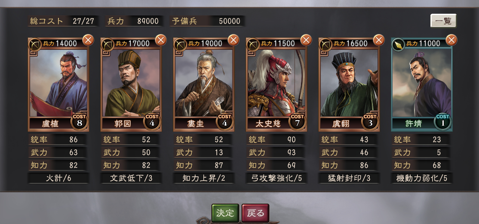Click the bow troop icon on 盧植
This screenshot has height=224, width=479.
(x=35, y=45)
